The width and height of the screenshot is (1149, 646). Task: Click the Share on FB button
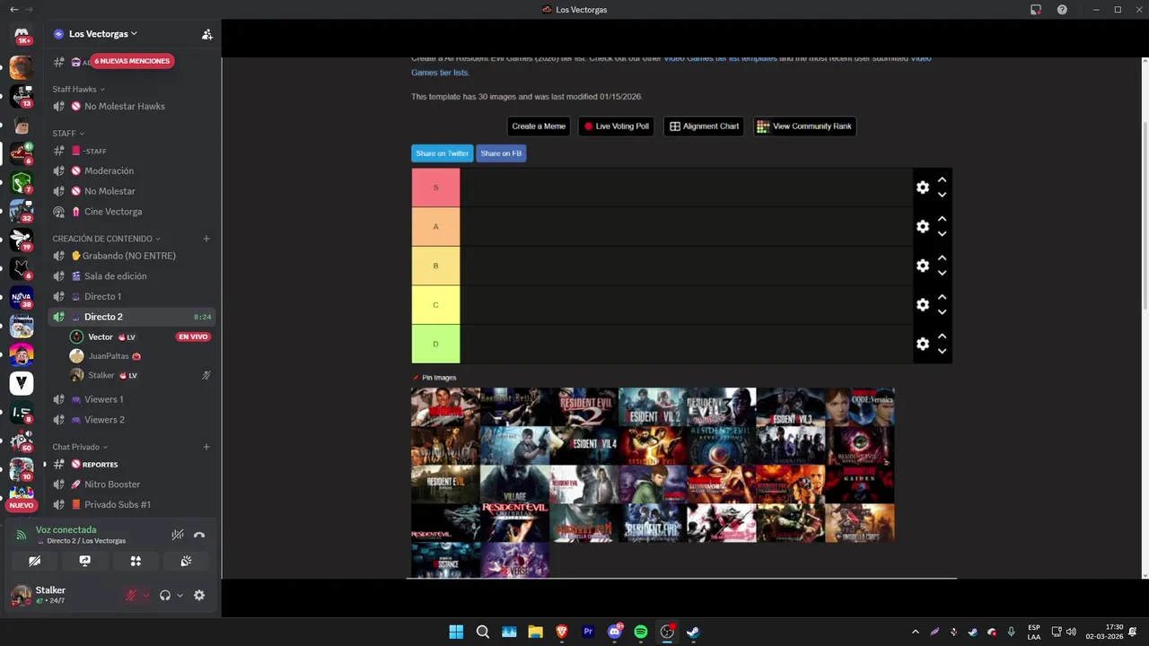point(501,153)
